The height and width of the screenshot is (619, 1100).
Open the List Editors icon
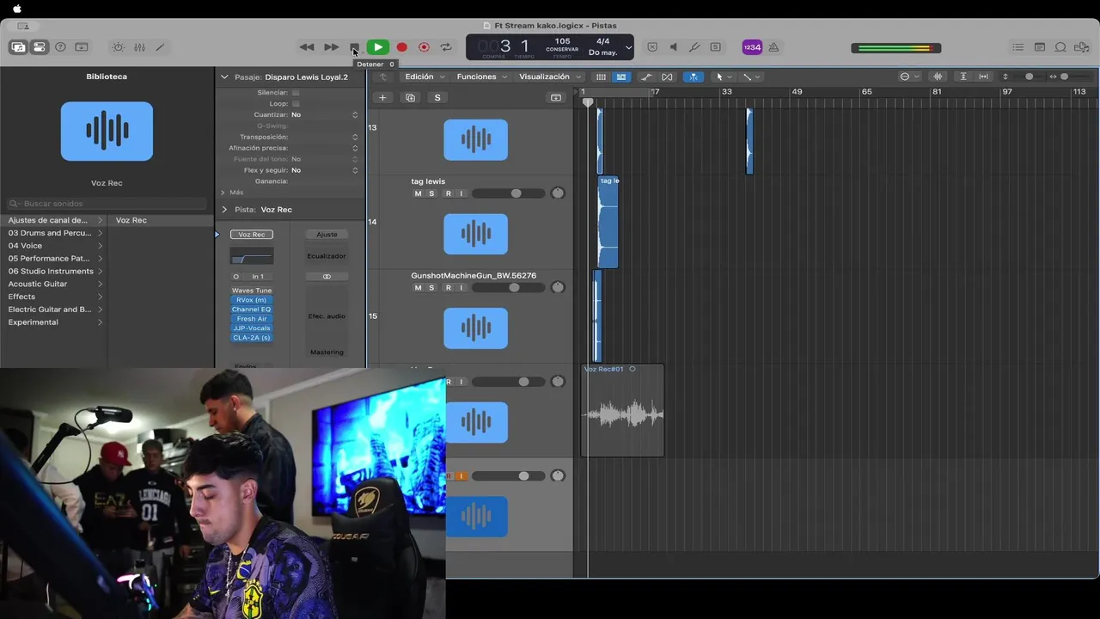[x=1018, y=47]
